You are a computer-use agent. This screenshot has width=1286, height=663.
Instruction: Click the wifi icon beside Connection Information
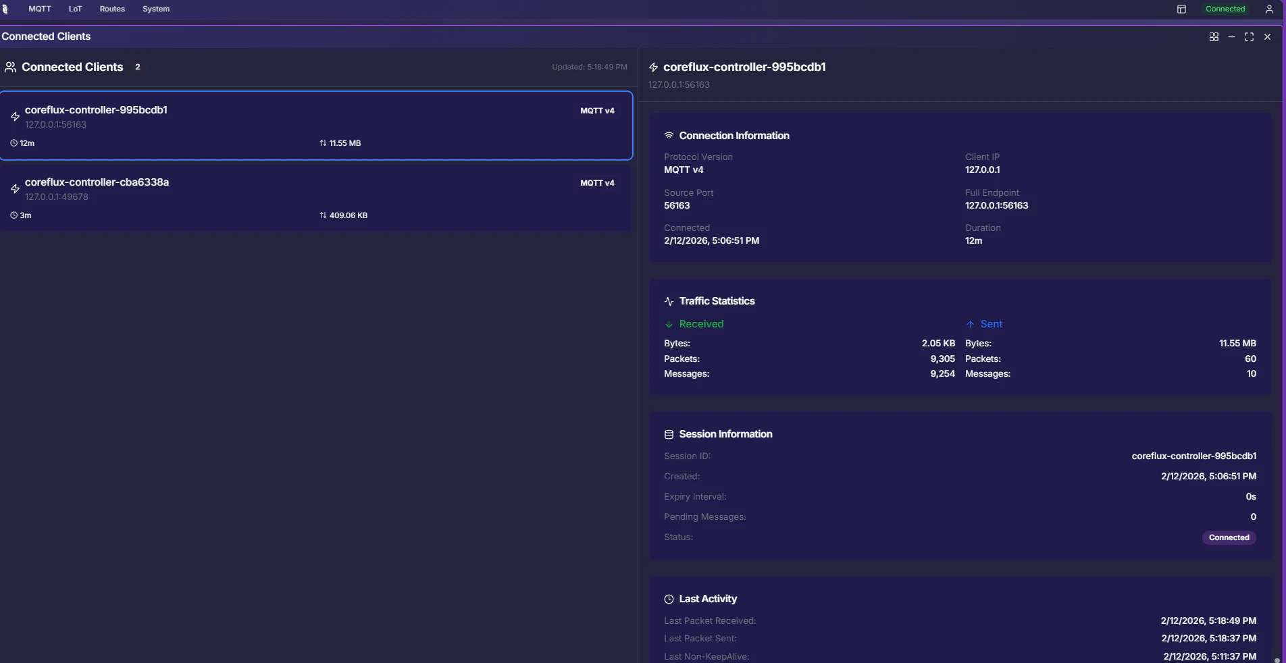(x=668, y=135)
